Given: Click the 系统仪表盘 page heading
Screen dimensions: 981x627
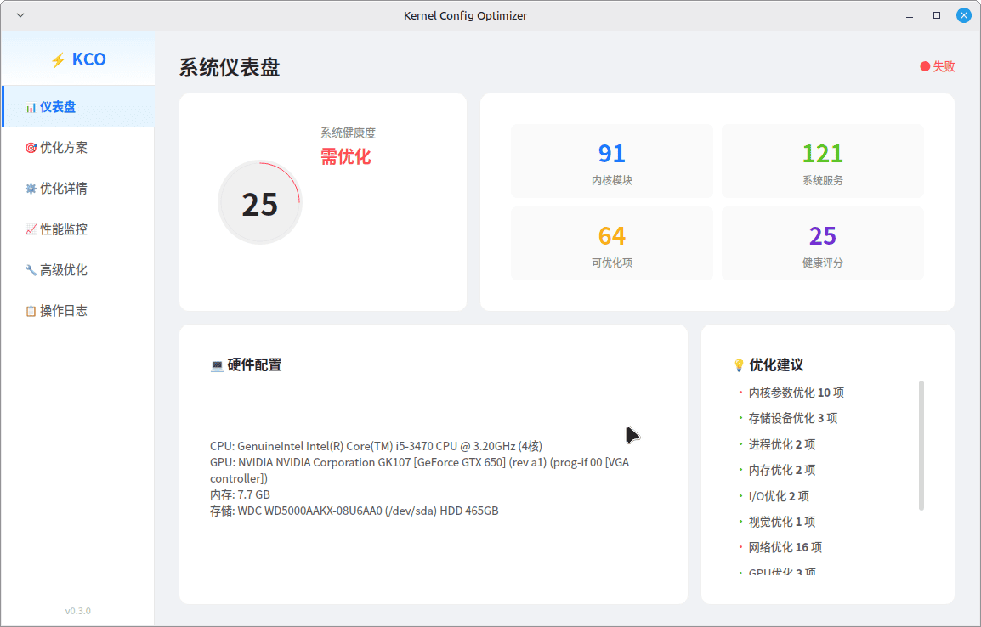Looking at the screenshot, I should coord(229,67).
